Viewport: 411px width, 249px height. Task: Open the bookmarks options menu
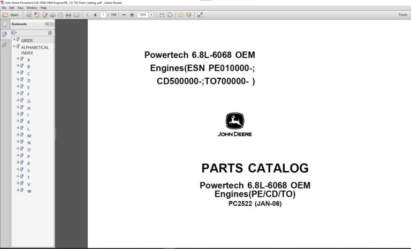click(x=14, y=33)
